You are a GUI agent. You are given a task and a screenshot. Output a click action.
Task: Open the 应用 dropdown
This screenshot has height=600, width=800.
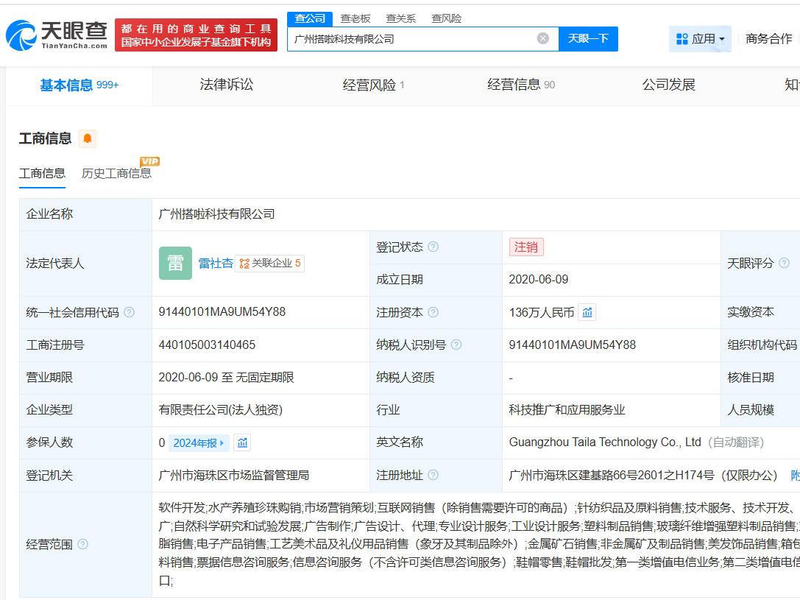(704, 39)
